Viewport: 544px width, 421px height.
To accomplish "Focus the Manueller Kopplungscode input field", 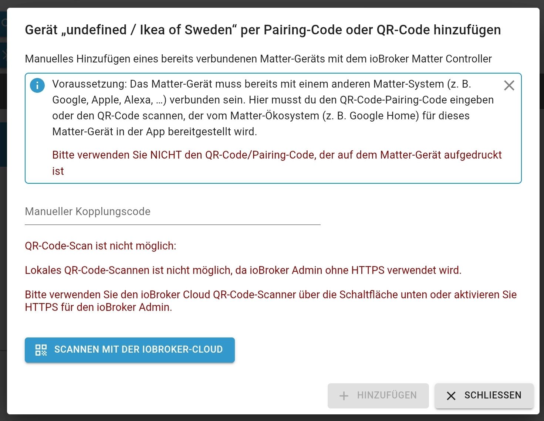I will [x=172, y=212].
